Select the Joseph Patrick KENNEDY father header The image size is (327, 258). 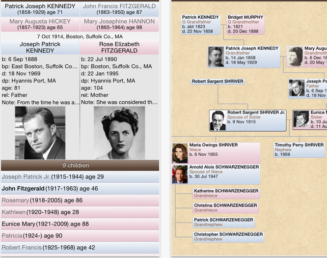[x=40, y=47]
